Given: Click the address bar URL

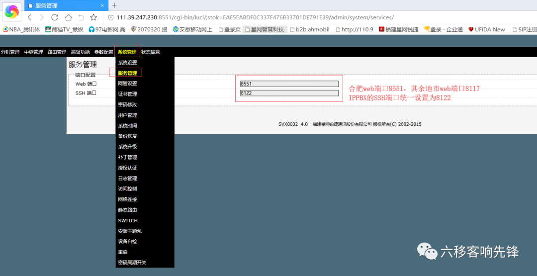Looking at the screenshot, I should coord(255,17).
